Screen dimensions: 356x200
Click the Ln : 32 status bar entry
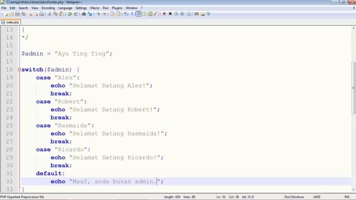click(221, 197)
